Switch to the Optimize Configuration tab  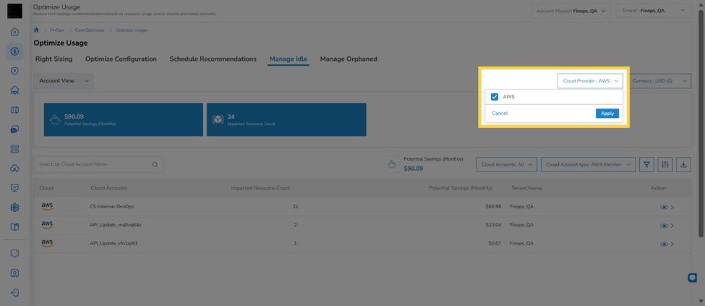pyautogui.click(x=121, y=59)
